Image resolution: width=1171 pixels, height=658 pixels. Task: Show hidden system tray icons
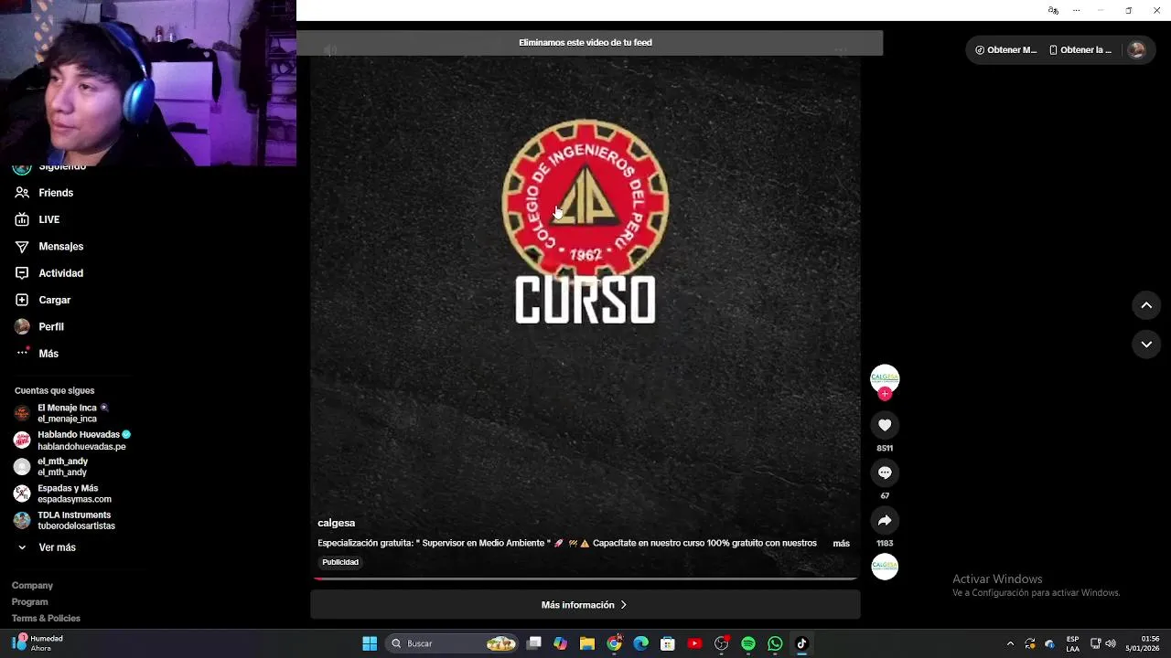click(x=1010, y=643)
